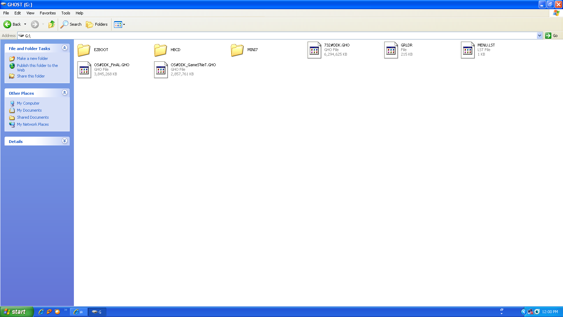This screenshot has width=563, height=317.
Task: Toggle the Folders tree pane
Action: (x=97, y=24)
